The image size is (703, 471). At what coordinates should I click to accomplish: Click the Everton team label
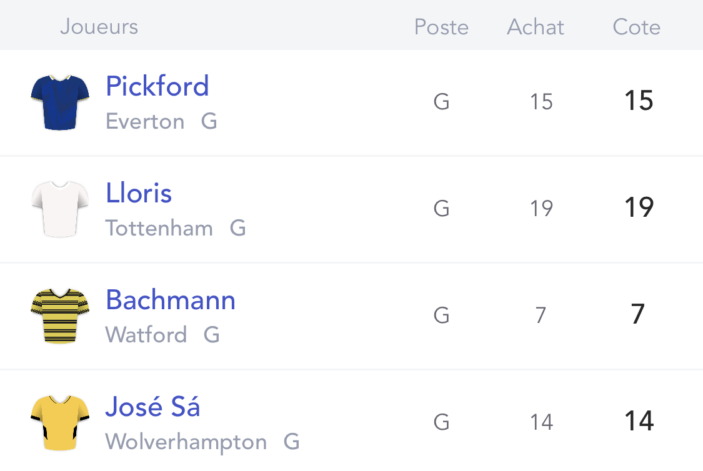pyautogui.click(x=145, y=121)
